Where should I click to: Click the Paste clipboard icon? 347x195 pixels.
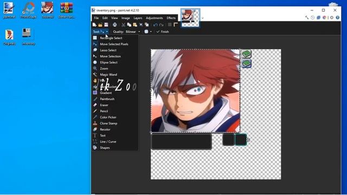pyautogui.click(x=135, y=25)
